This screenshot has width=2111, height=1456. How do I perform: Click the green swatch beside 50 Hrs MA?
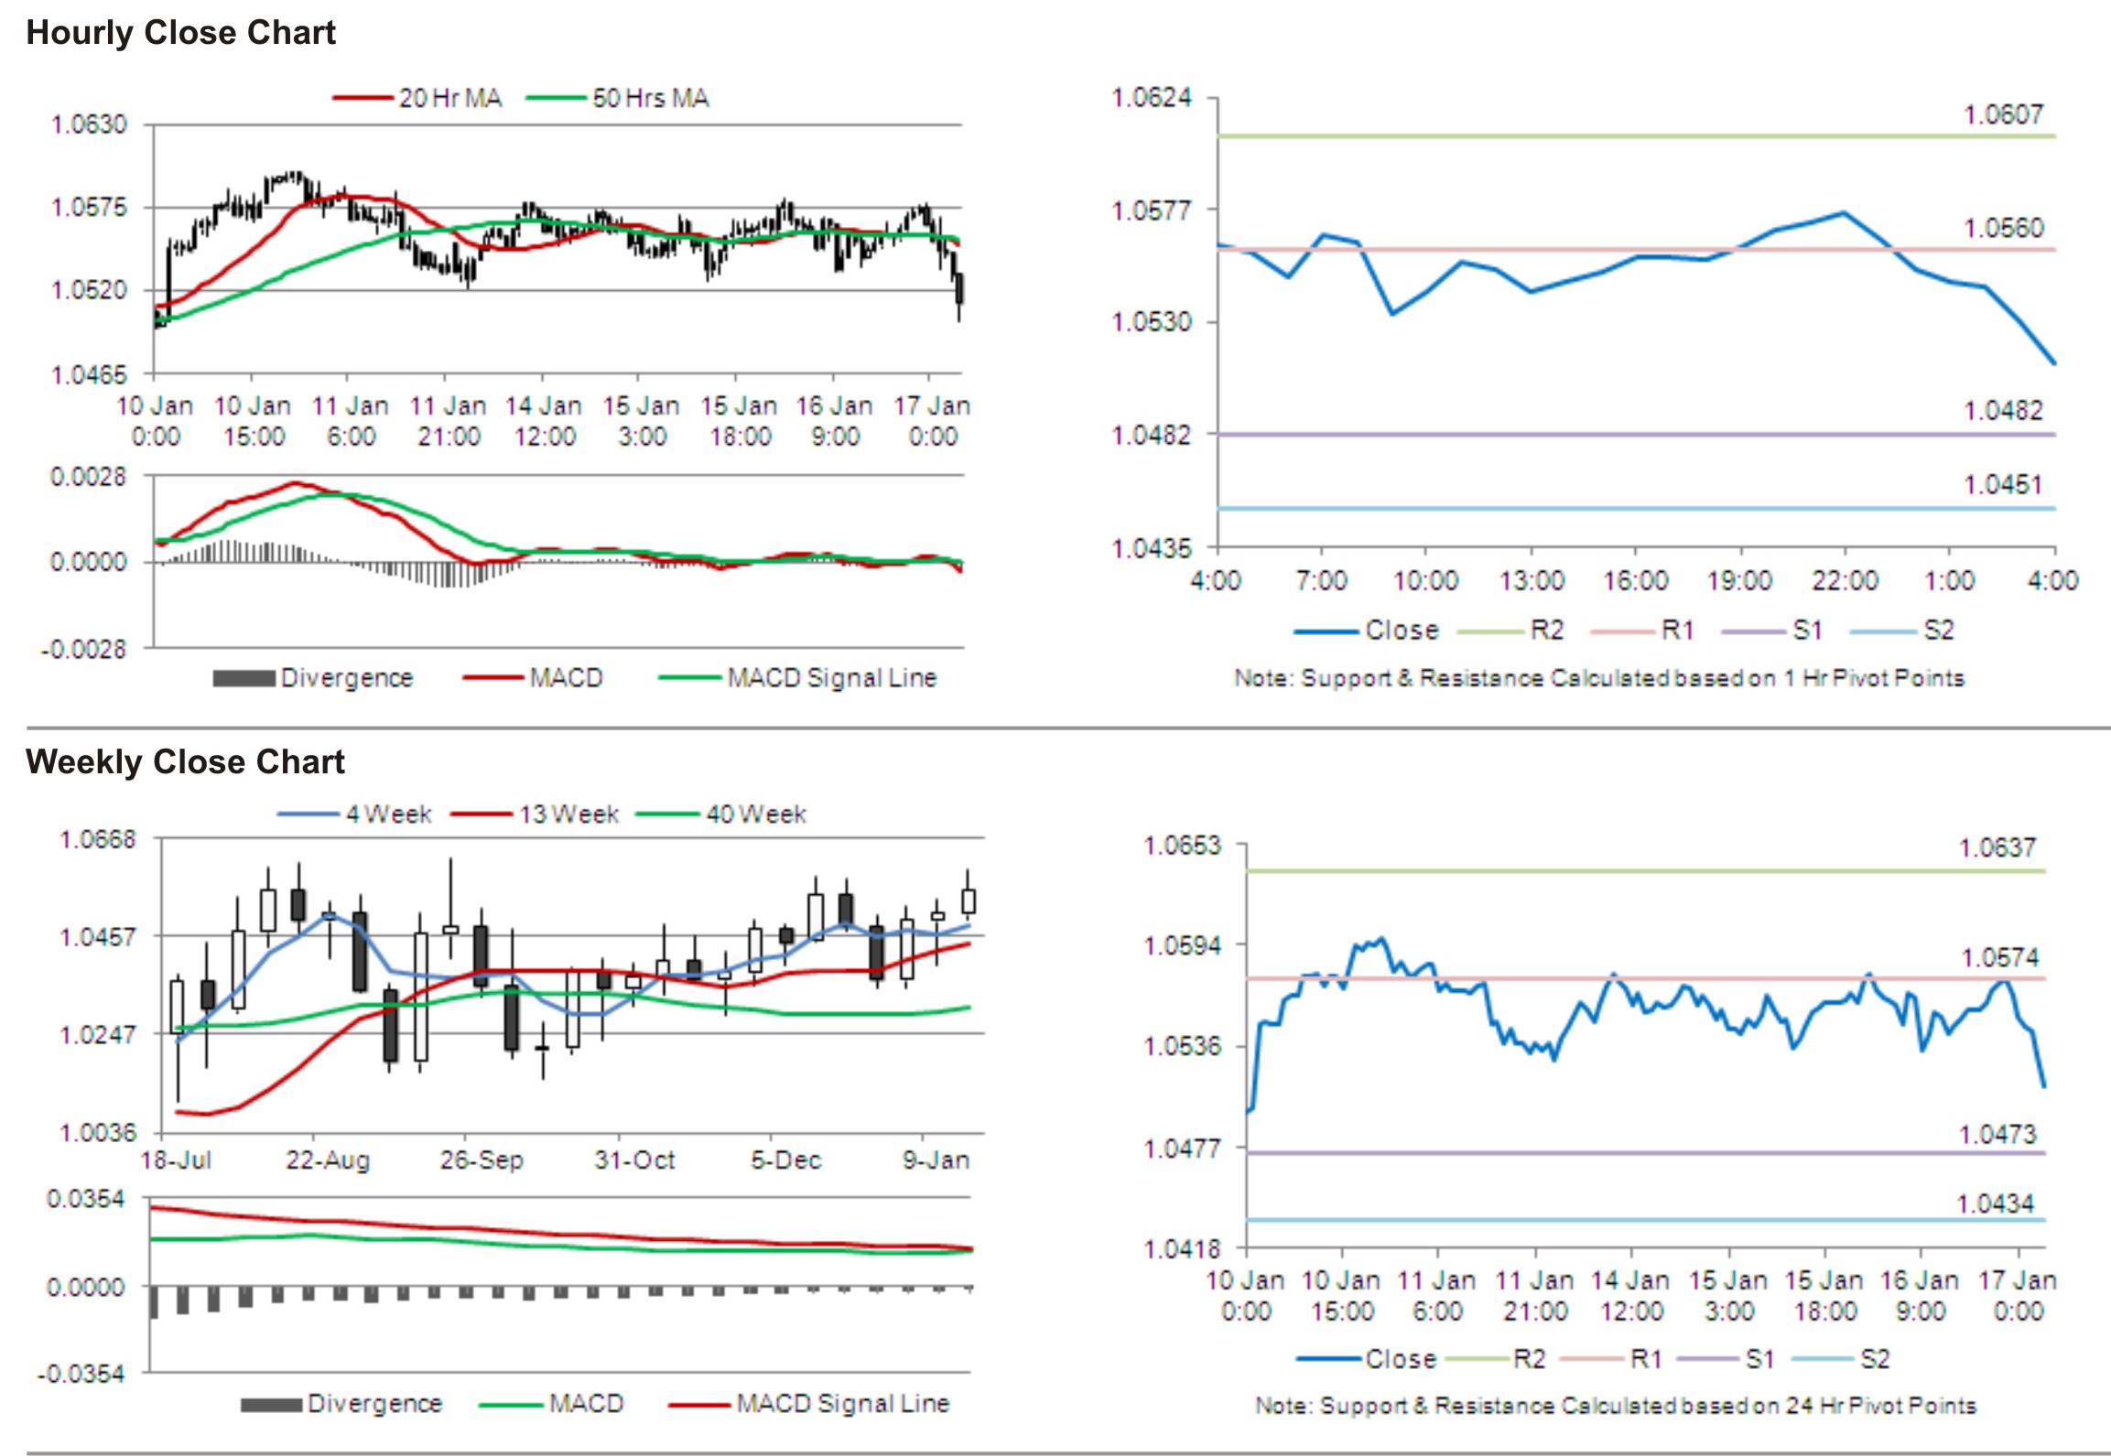click(556, 98)
